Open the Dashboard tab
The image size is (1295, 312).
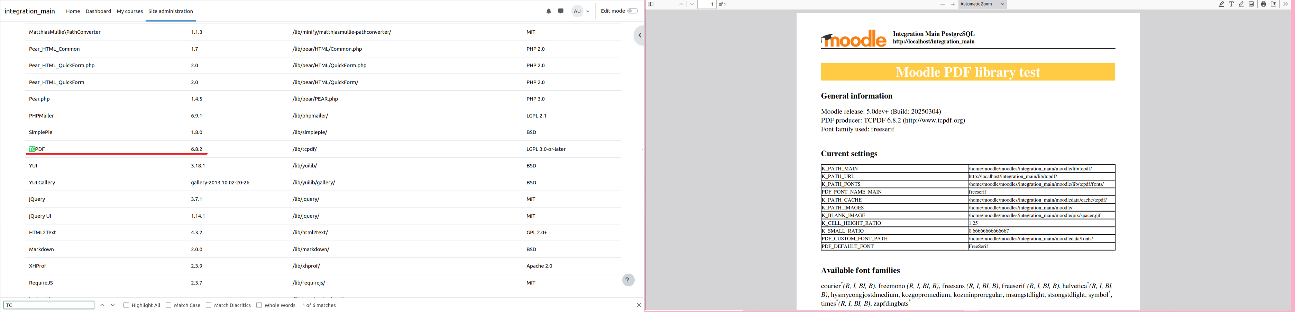(98, 11)
